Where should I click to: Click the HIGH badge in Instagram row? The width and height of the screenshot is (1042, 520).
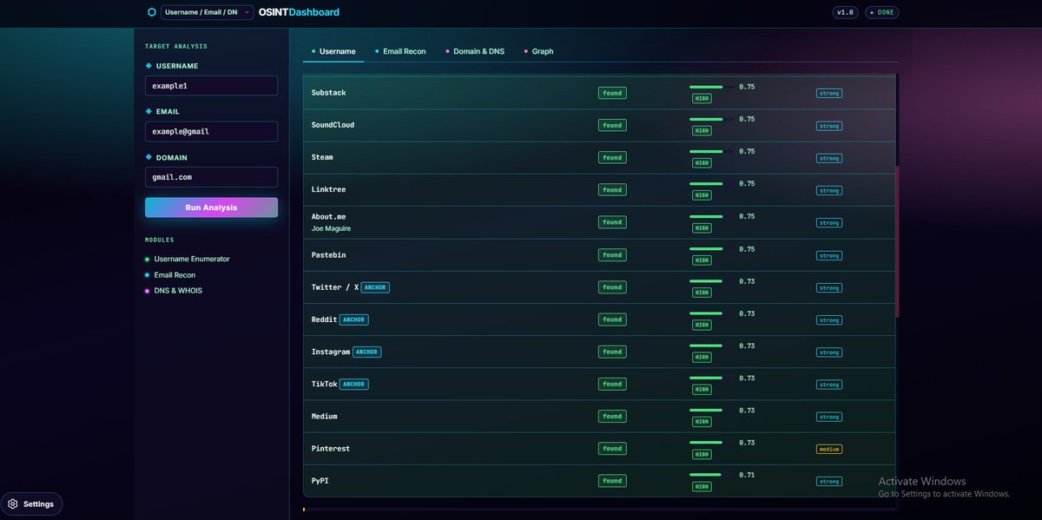click(x=702, y=358)
